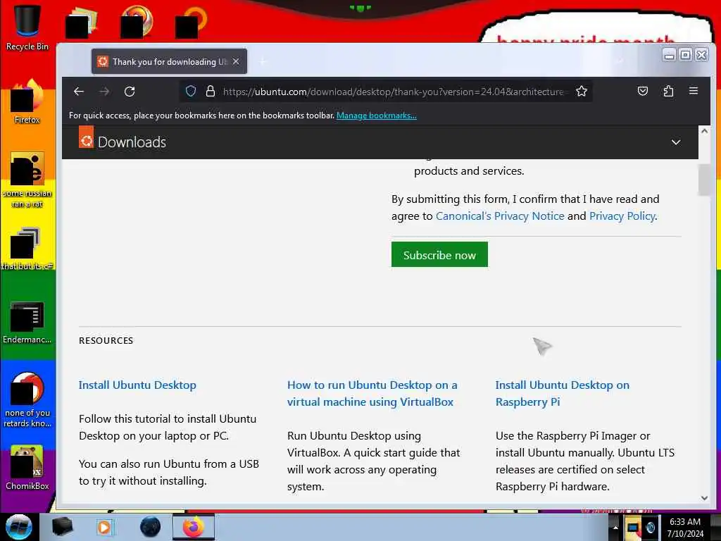Click the black box taskbar icon
The image size is (721, 541).
click(x=62, y=527)
